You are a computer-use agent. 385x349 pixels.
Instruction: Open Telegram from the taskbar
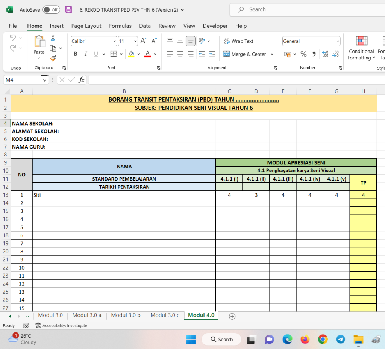(341, 339)
